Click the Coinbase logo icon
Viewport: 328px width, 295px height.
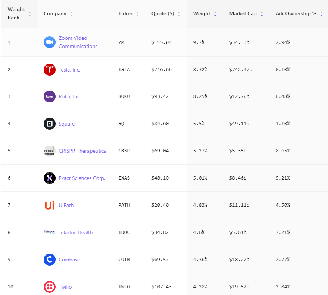click(50, 260)
